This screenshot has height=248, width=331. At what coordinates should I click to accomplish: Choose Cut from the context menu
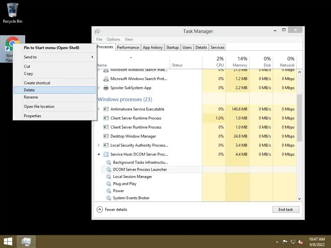coord(55,67)
